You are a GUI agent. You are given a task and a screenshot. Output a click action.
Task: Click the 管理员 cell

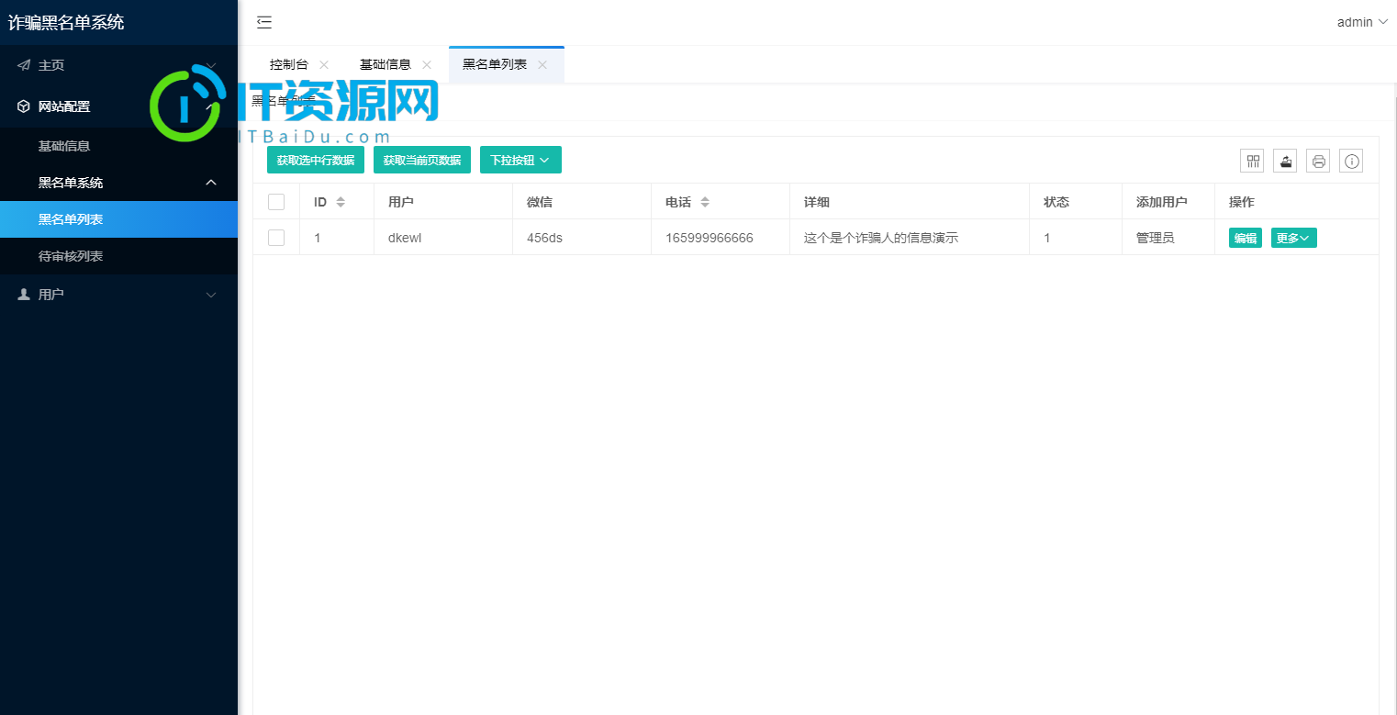1168,238
